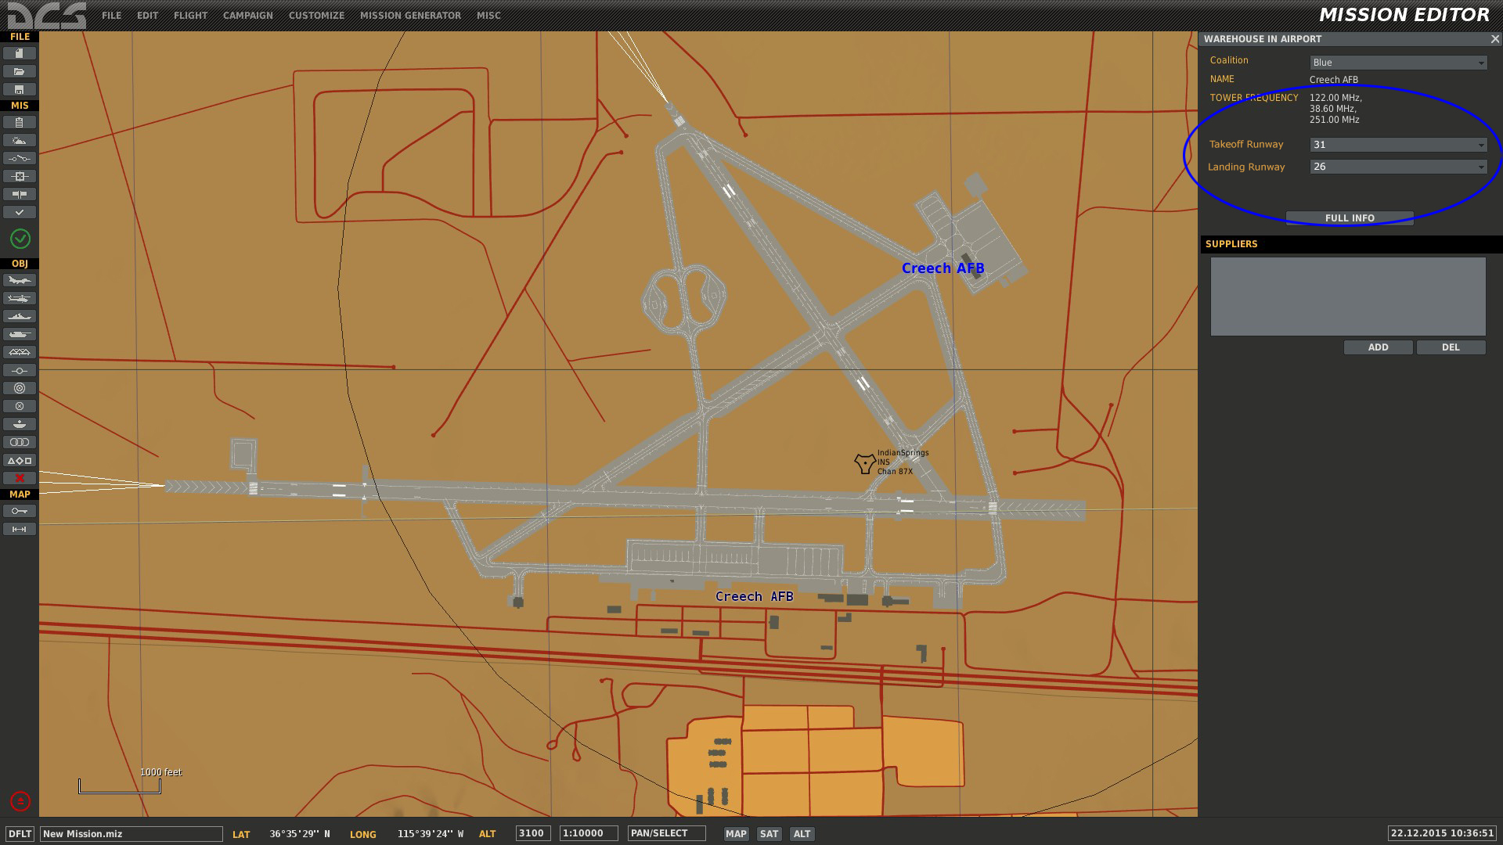This screenshot has height=845, width=1503.
Task: Switch to ALT altitude view mode
Action: click(802, 834)
